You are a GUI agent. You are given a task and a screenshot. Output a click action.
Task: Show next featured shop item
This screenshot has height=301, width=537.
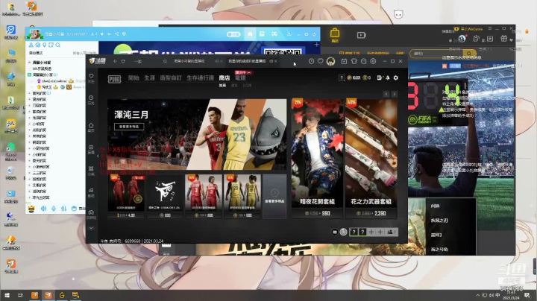[395, 94]
